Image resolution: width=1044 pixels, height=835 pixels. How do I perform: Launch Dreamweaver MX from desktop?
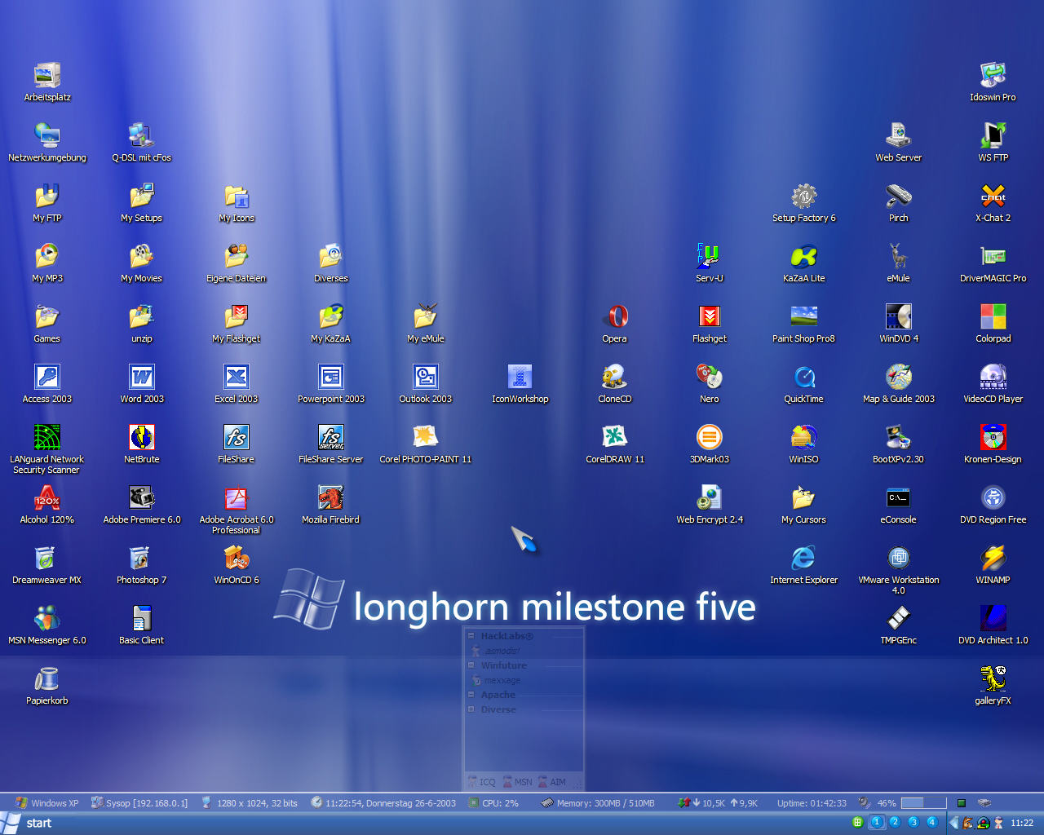pos(46,559)
